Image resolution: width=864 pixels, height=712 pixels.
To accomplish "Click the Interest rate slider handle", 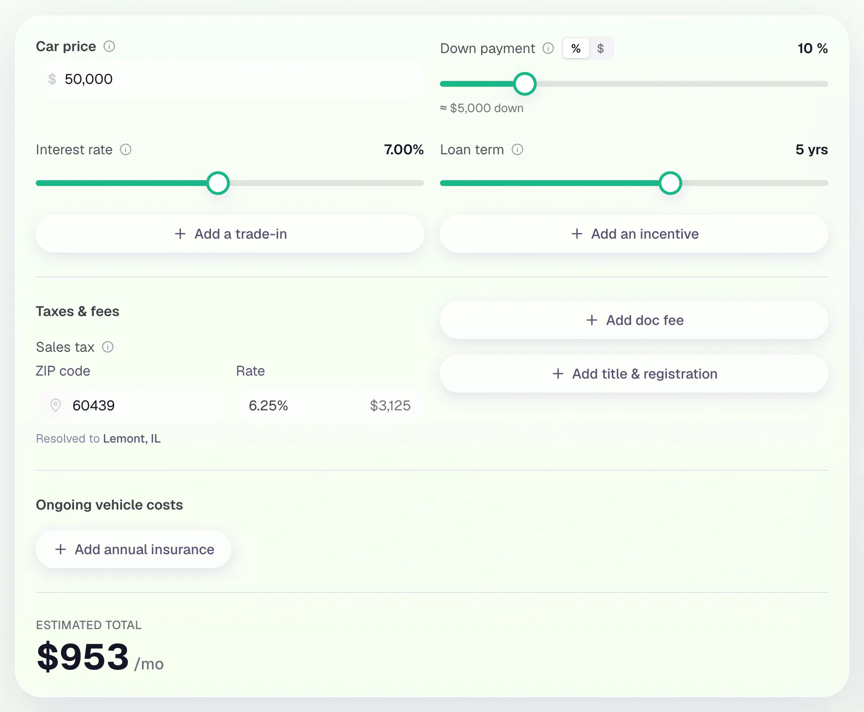I will (218, 183).
